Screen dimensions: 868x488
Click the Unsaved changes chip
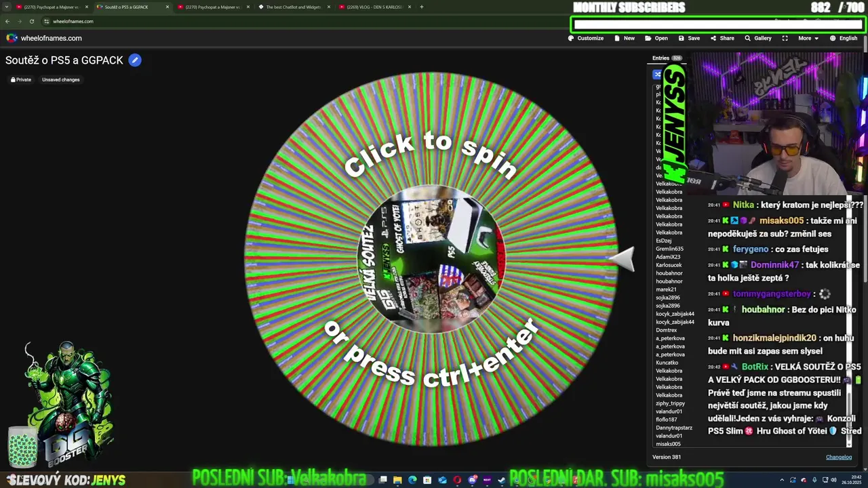61,79
